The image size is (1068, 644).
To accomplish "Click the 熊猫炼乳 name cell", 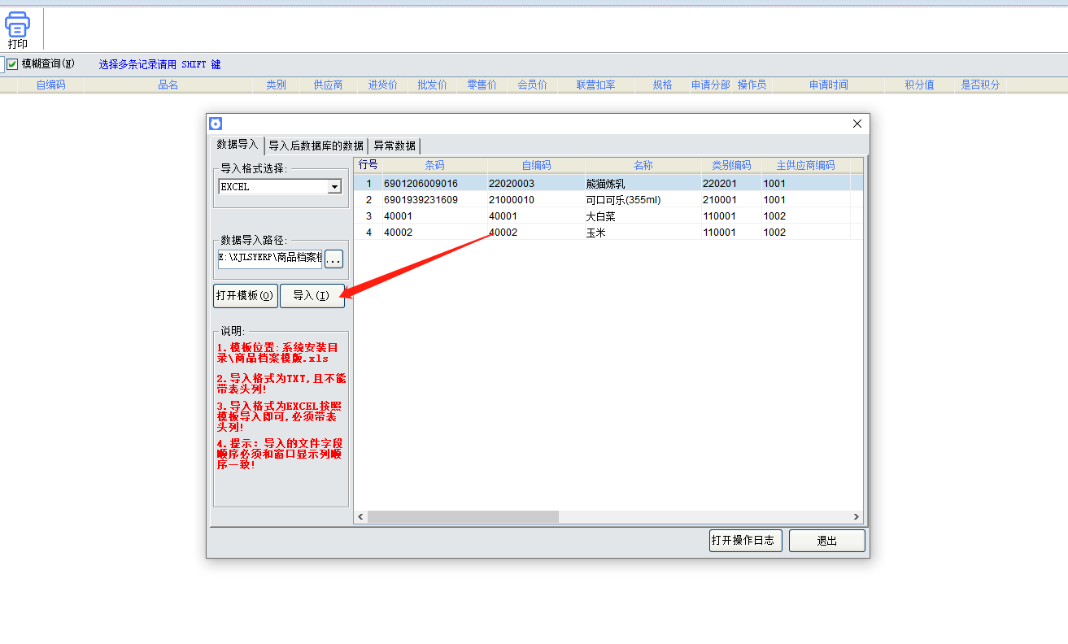I will point(643,184).
